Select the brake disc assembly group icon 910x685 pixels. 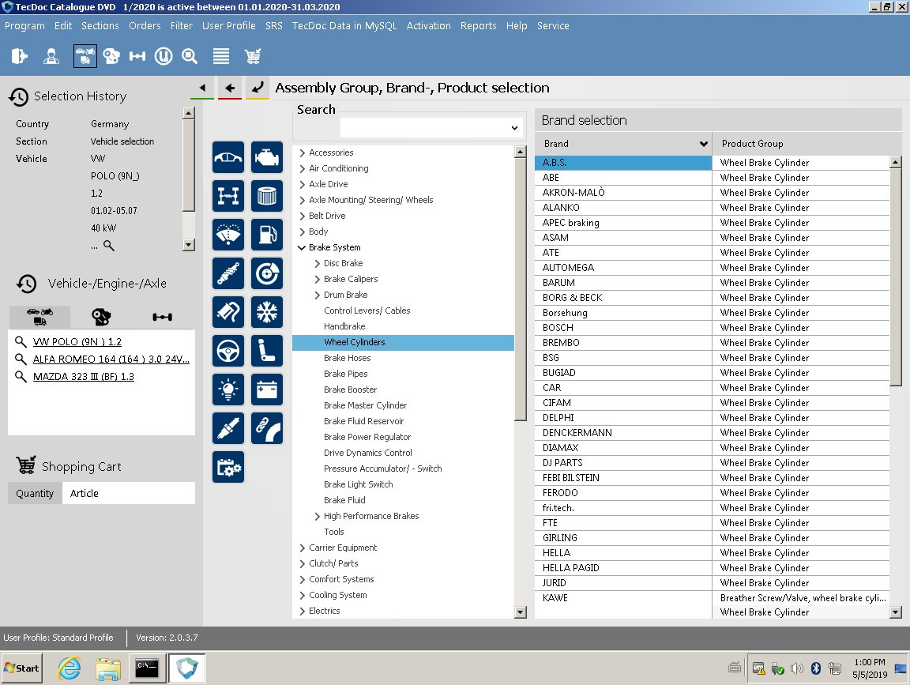pos(267,273)
